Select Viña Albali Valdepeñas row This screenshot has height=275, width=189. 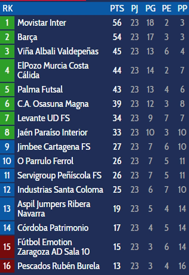(x=58, y=51)
